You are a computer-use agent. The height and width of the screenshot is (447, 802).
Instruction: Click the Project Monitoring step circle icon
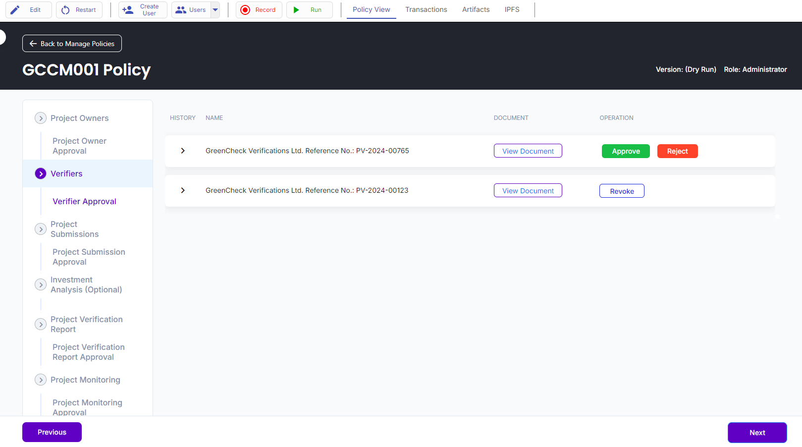coord(41,380)
